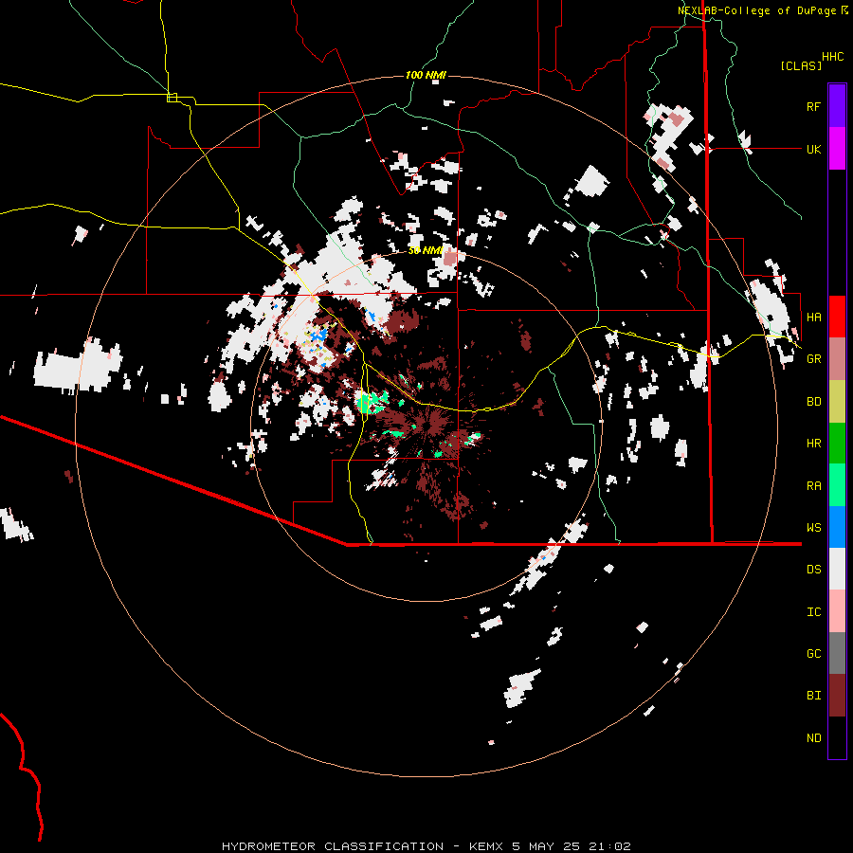Click the GC legend label text
This screenshot has width=853, height=853.
[813, 653]
